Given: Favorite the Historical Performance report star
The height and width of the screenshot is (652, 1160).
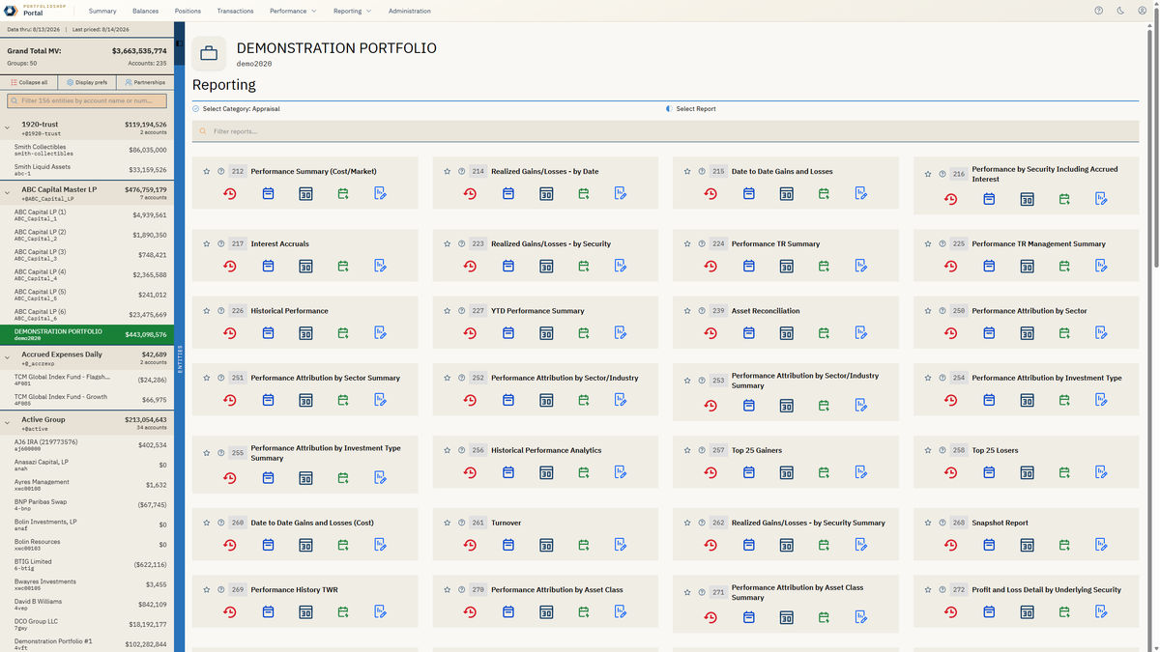Looking at the screenshot, I should 206,311.
